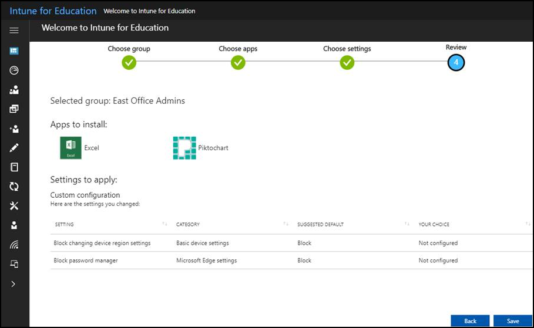The height and width of the screenshot is (328, 534).
Task: Go to the Choose apps step checkmark
Action: point(238,63)
